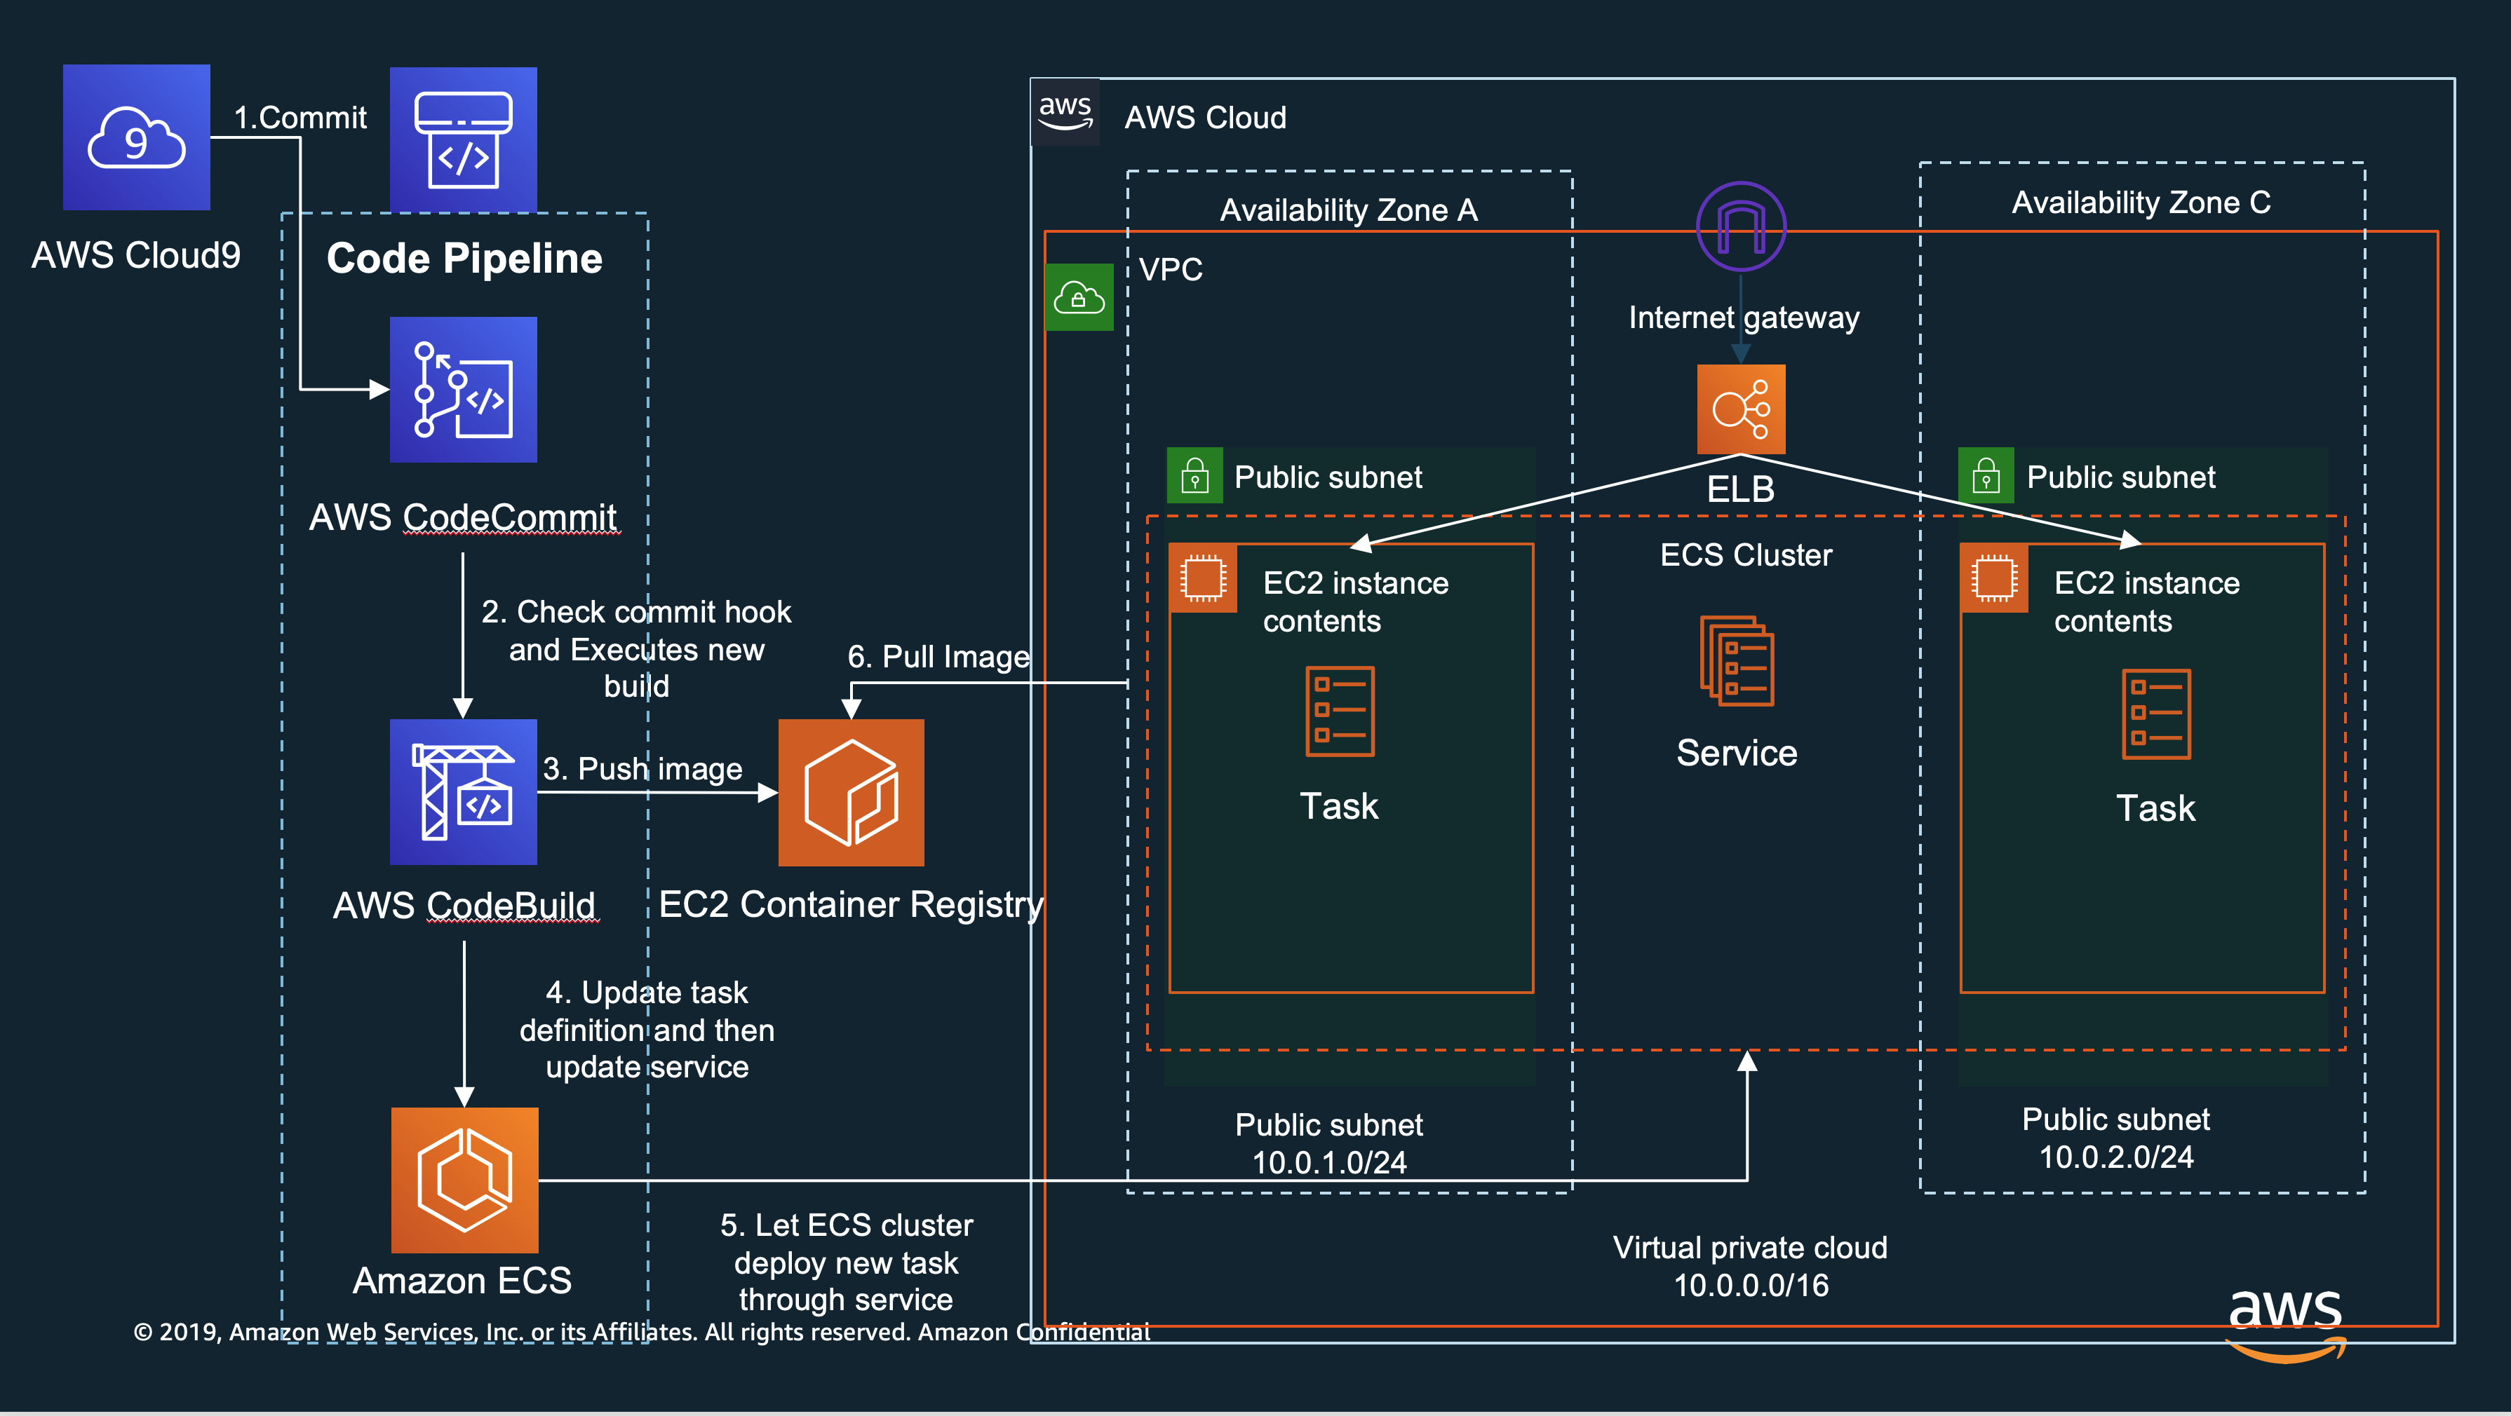
Task: Select the green VPC cloud icon
Action: click(x=1079, y=297)
